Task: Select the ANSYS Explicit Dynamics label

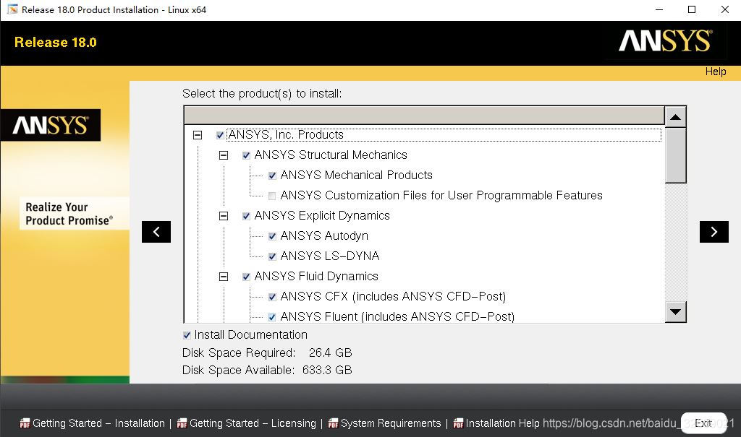Action: (322, 216)
